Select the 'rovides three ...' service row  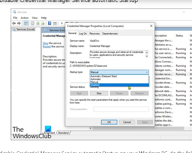click(173, 83)
